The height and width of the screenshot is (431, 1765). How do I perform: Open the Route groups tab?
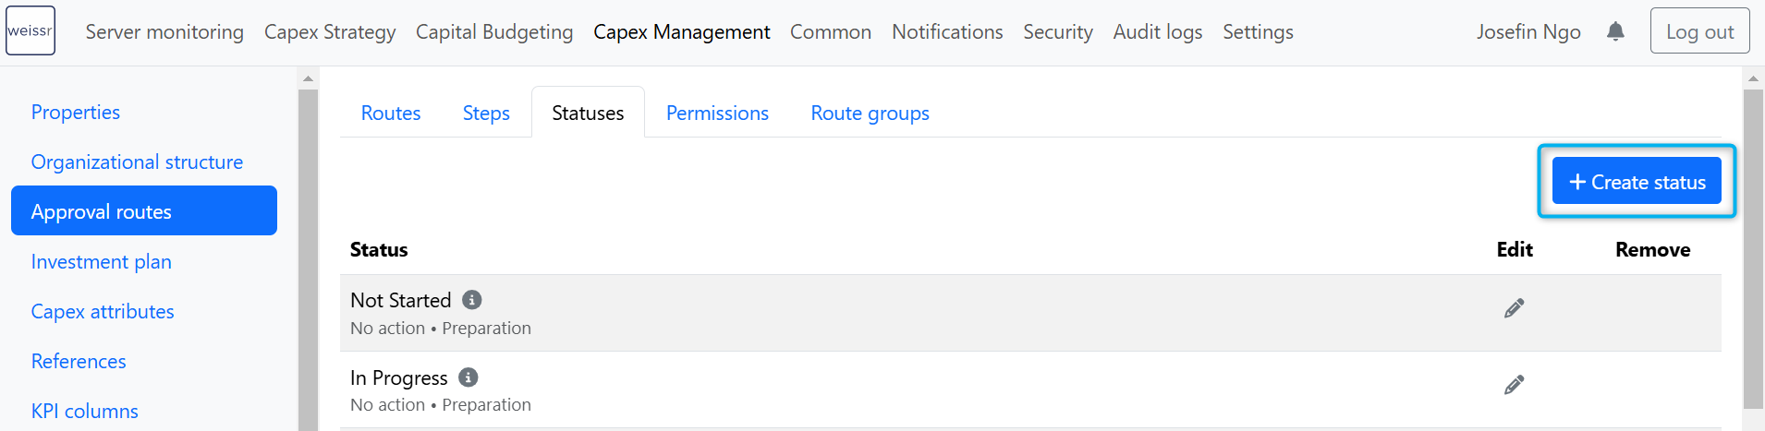(870, 113)
